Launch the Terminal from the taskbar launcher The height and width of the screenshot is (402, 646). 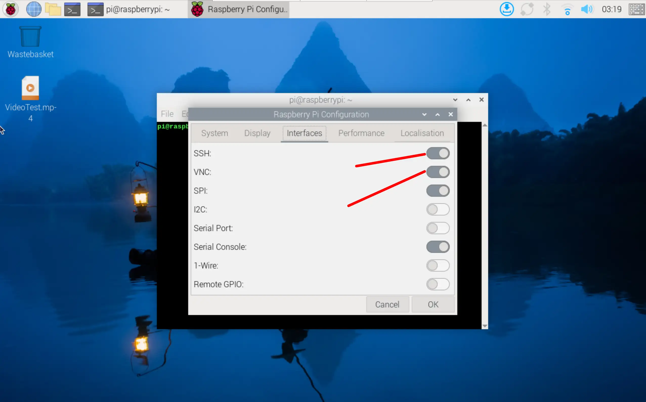coord(72,9)
